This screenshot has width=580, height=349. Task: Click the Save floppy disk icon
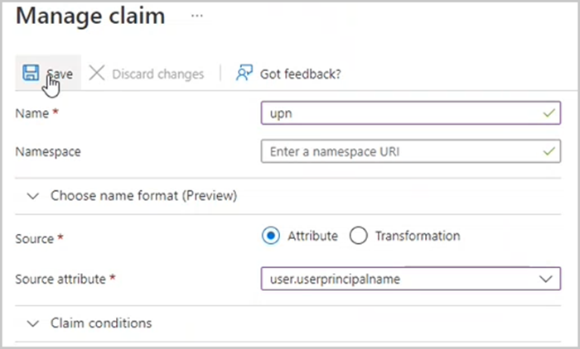pos(30,74)
